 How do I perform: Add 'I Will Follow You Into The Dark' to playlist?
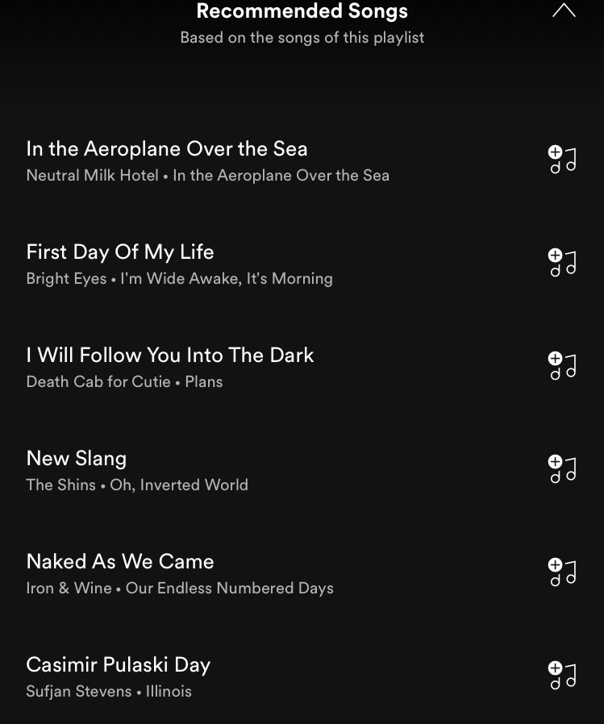[562, 366]
